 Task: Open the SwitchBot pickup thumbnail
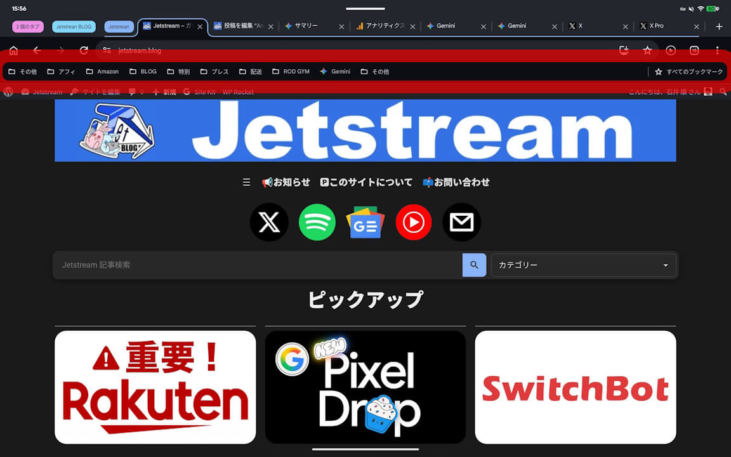click(575, 387)
